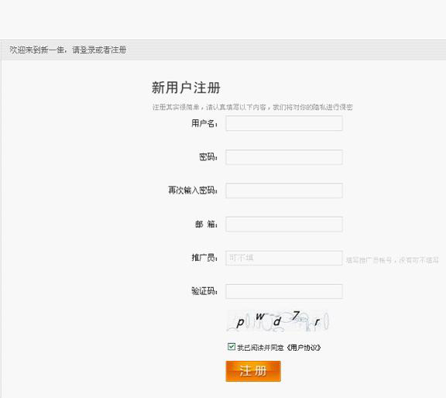Uncheck the agreement checkbox

232,346
